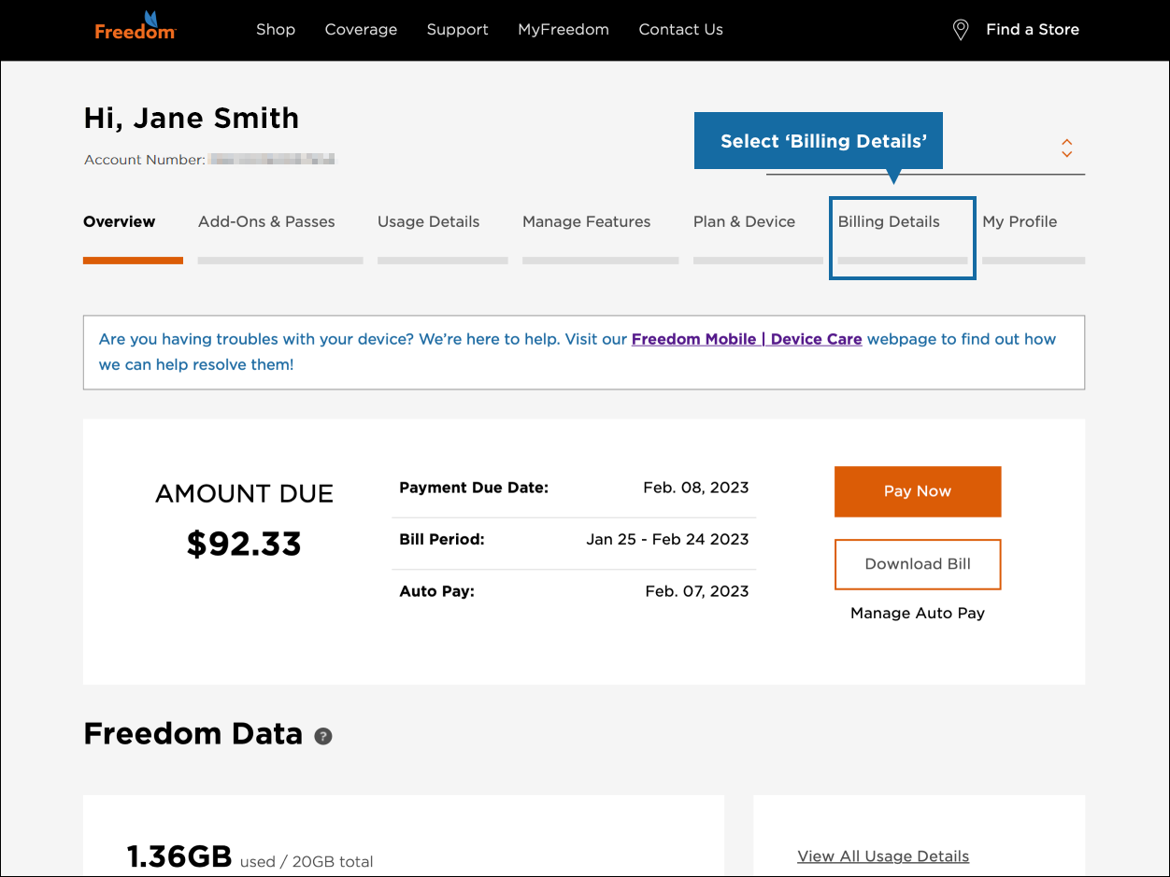Image resolution: width=1170 pixels, height=877 pixels.
Task: Switch to the Add-Ons & Passes tab
Action: click(266, 221)
